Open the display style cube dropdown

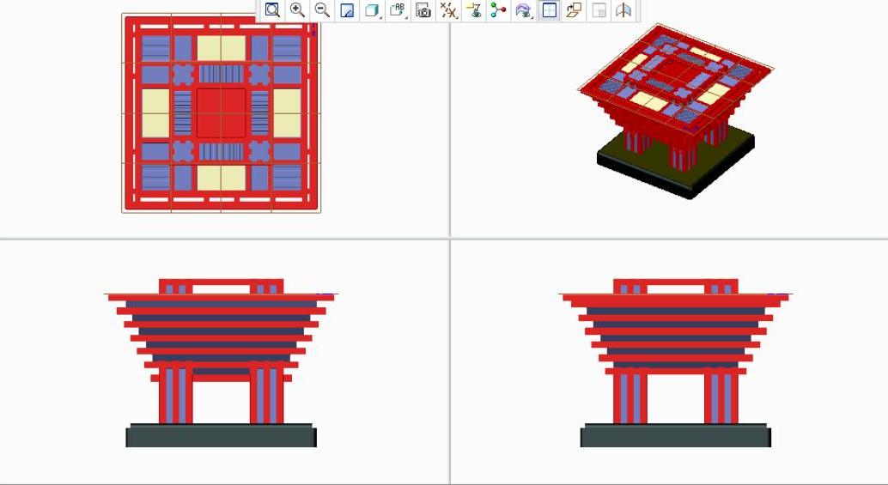pos(373,10)
